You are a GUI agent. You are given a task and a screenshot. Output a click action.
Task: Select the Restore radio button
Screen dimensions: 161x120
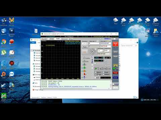pos(103,74)
